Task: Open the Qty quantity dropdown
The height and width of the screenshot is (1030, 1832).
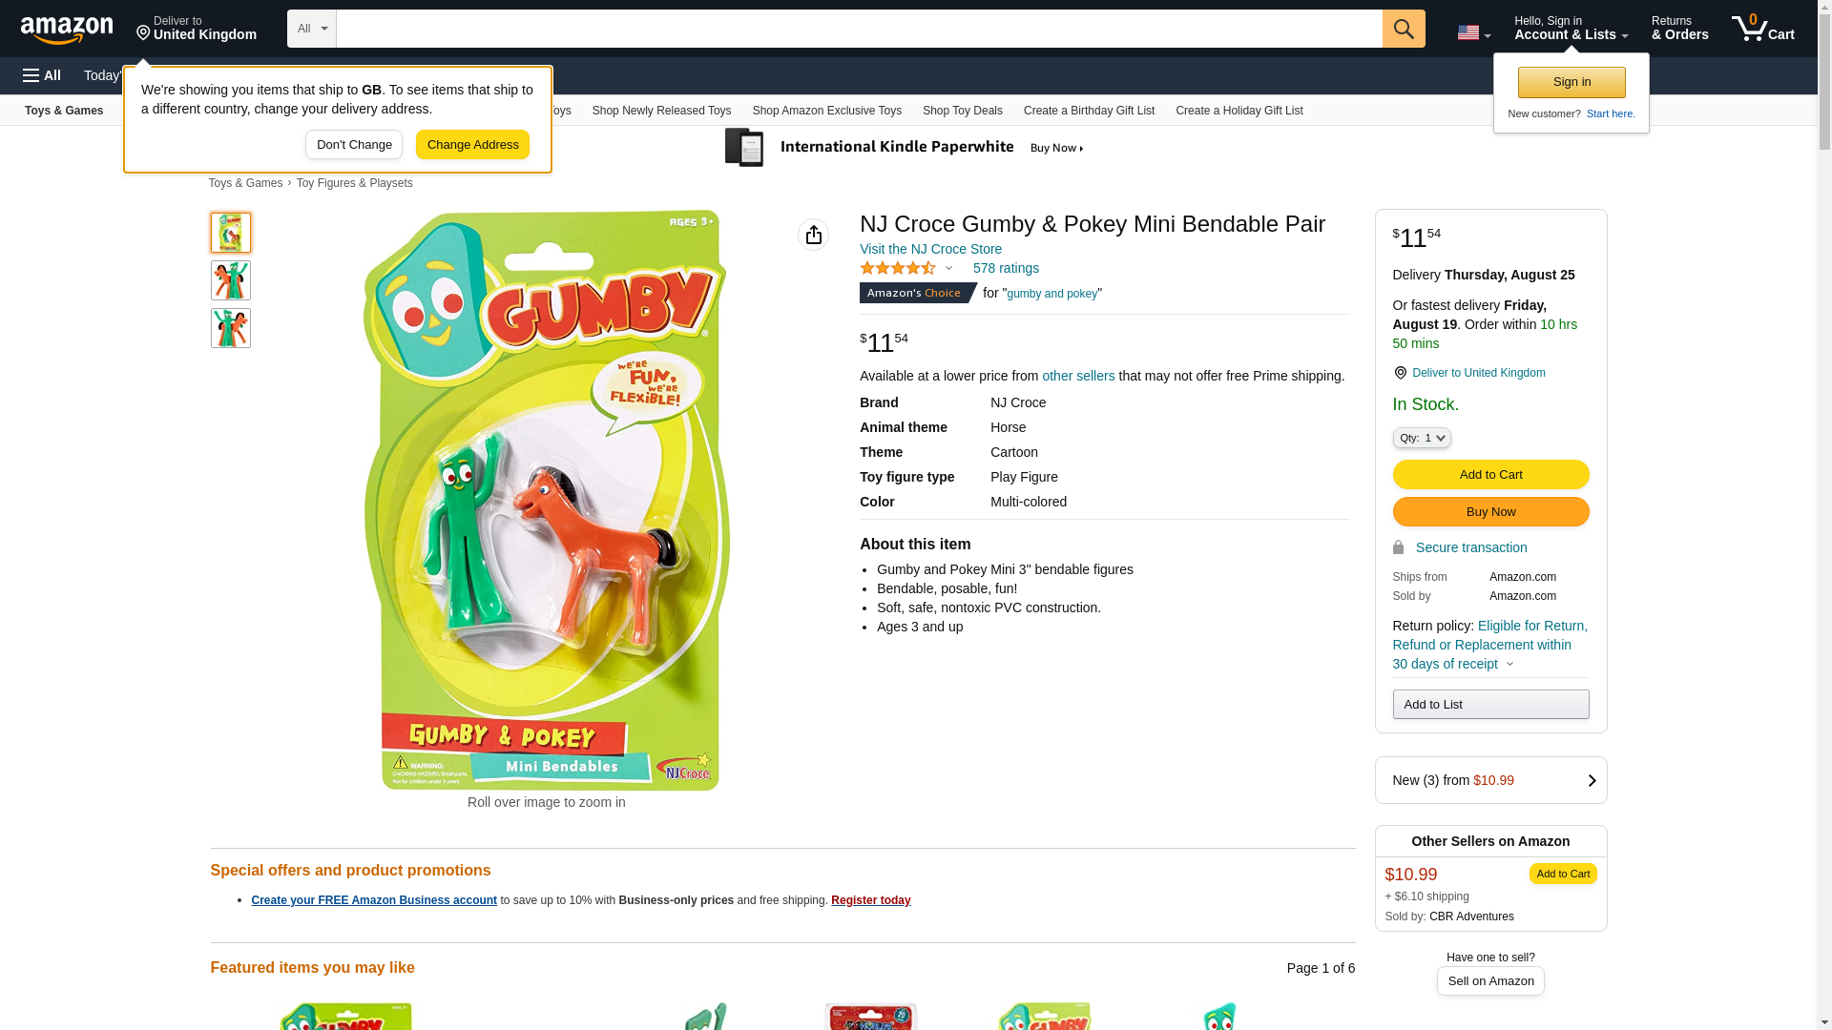Action: (x=1421, y=438)
